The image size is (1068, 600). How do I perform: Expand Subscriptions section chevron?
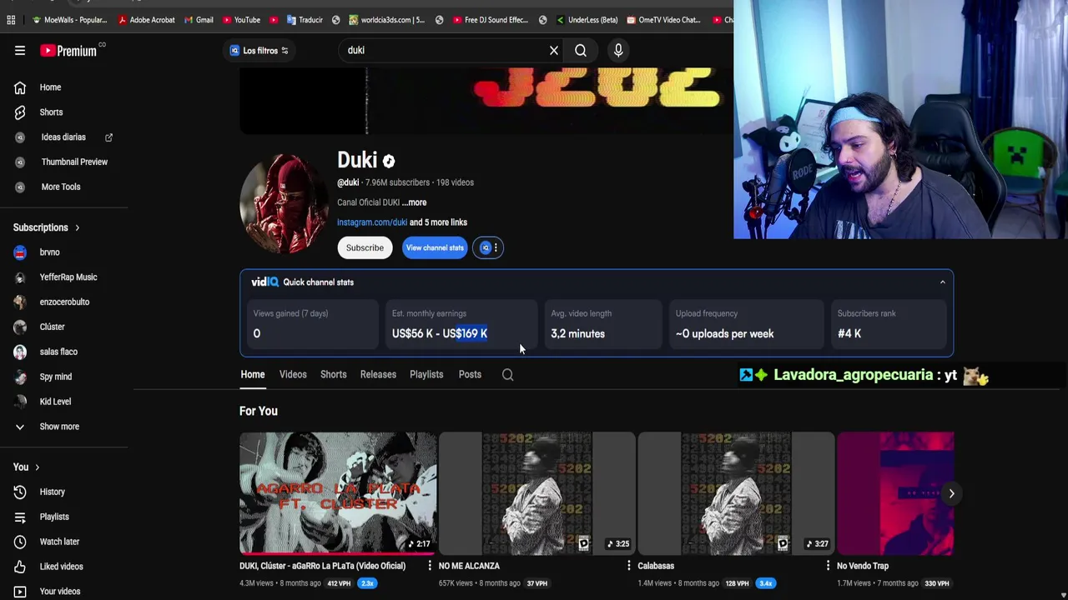coord(77,227)
